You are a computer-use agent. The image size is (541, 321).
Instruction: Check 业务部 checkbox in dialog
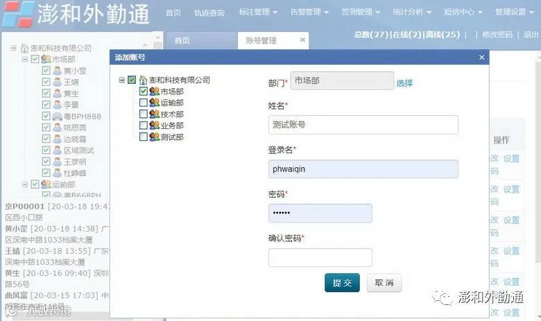tap(144, 125)
